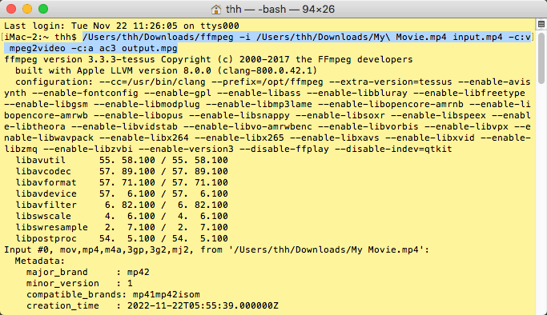Click the "creation_time" line
547x315 pixels.
(152, 305)
